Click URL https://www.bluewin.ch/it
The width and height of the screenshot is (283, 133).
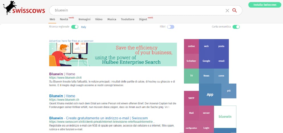65,77
